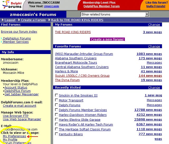
Task: Click the Invite Friends! link
Action: [x=156, y=6]
